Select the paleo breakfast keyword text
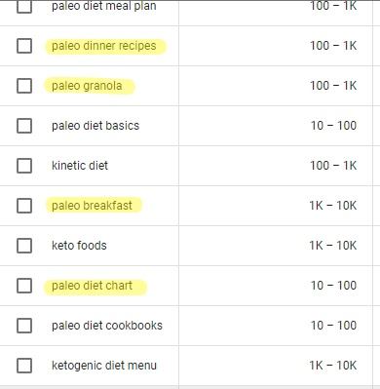Image resolution: width=380 pixels, height=389 pixels. [92, 206]
